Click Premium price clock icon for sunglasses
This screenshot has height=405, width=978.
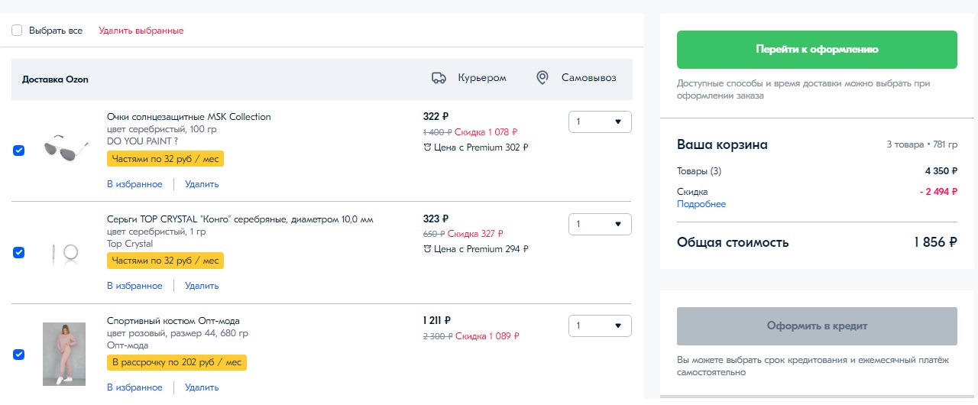coord(427,147)
